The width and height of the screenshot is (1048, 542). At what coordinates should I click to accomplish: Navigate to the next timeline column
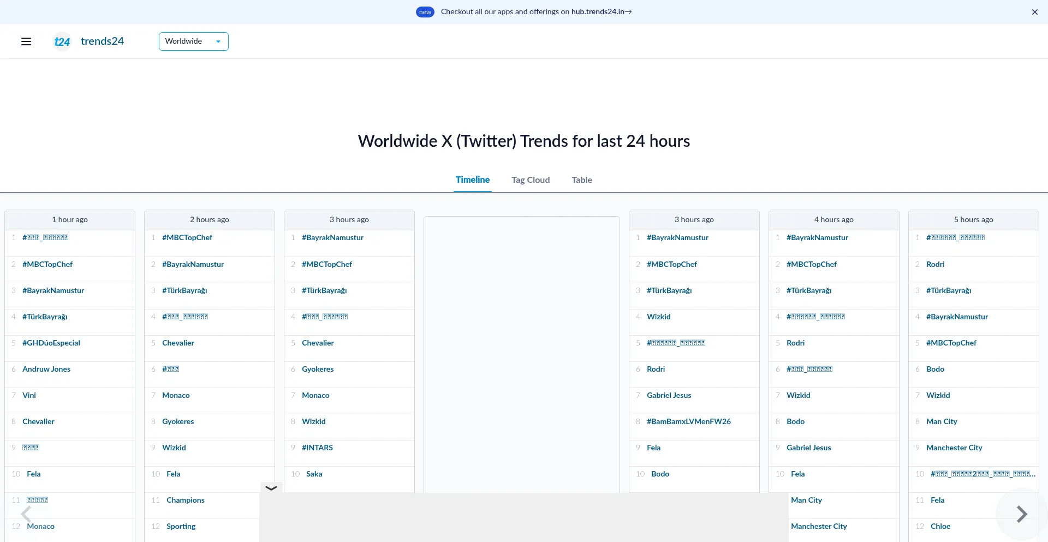[1021, 514]
